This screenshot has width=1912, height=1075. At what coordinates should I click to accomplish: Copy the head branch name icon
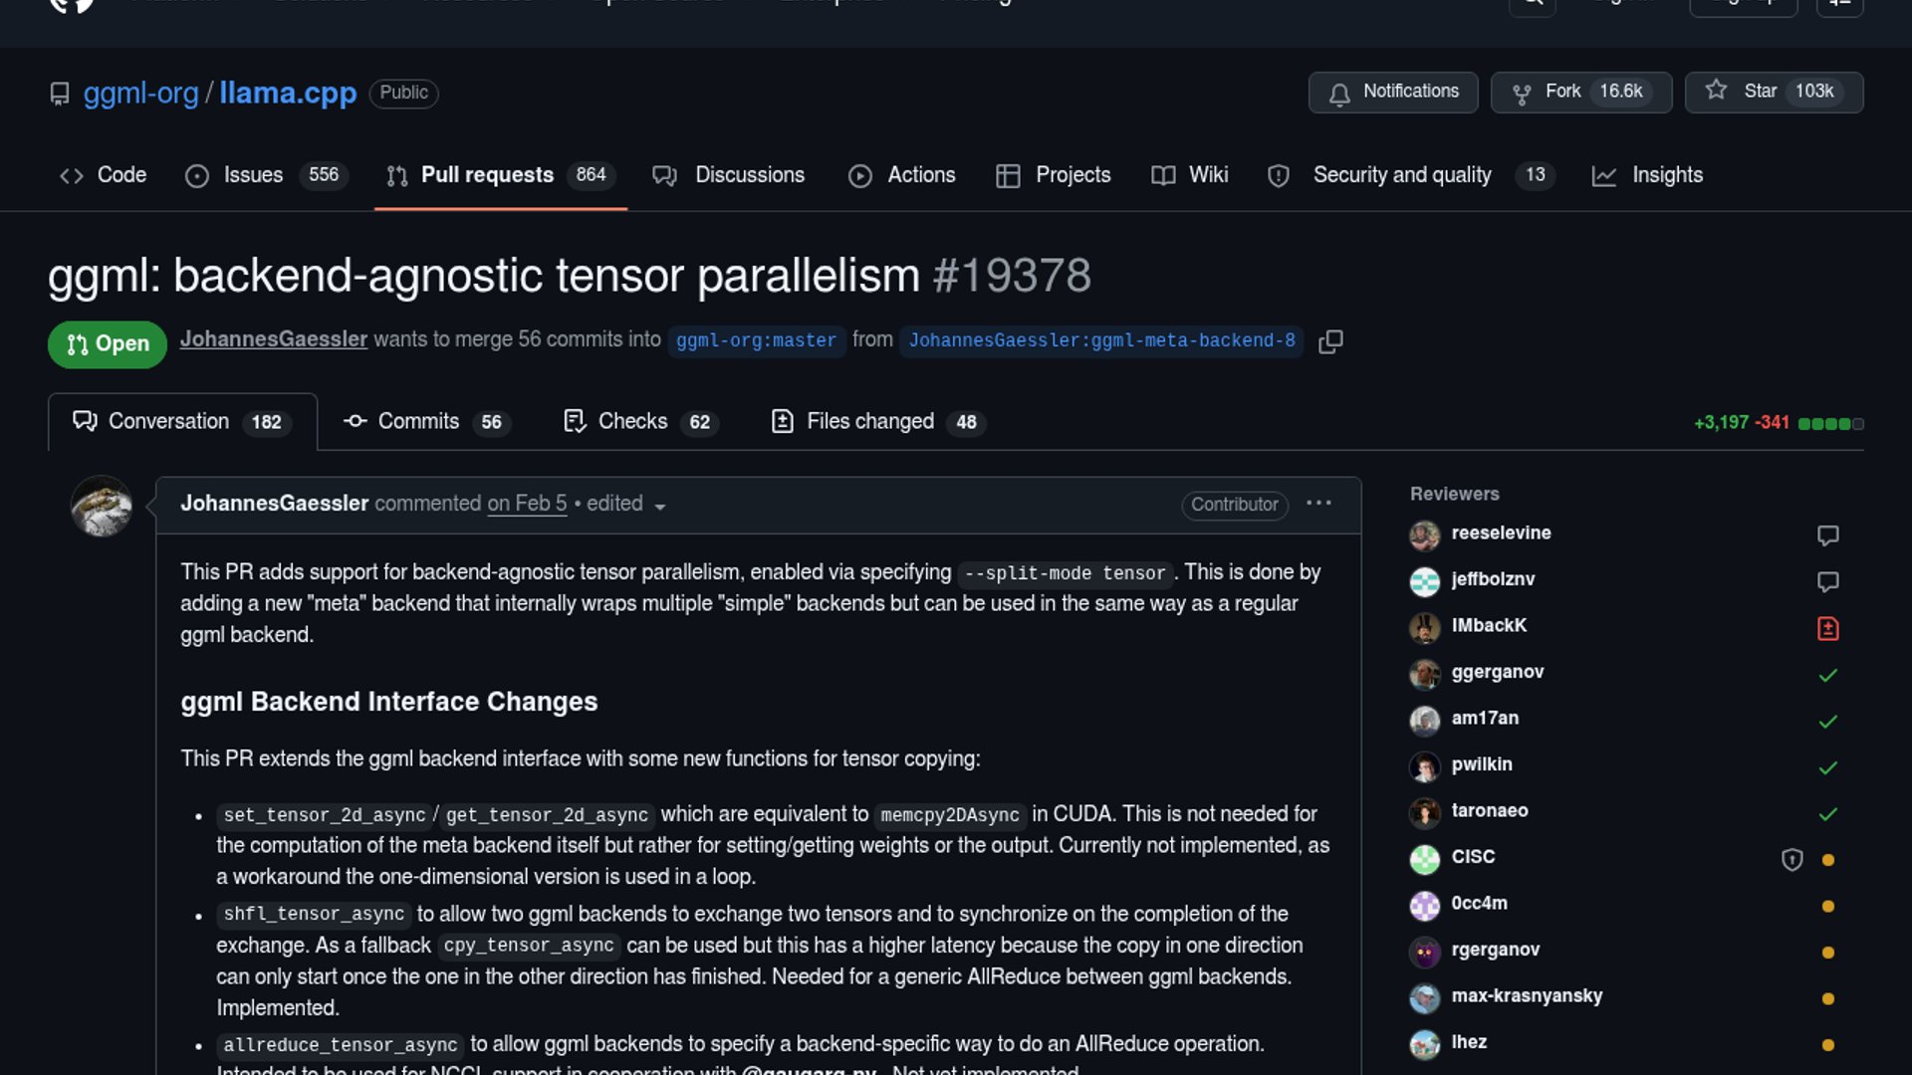[x=1330, y=341]
